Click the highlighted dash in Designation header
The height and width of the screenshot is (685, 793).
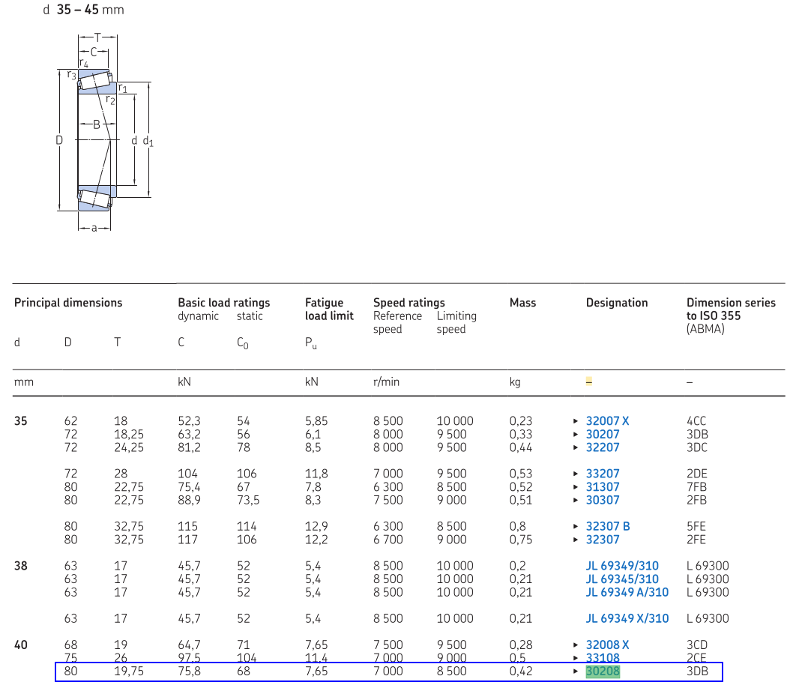[x=589, y=381]
